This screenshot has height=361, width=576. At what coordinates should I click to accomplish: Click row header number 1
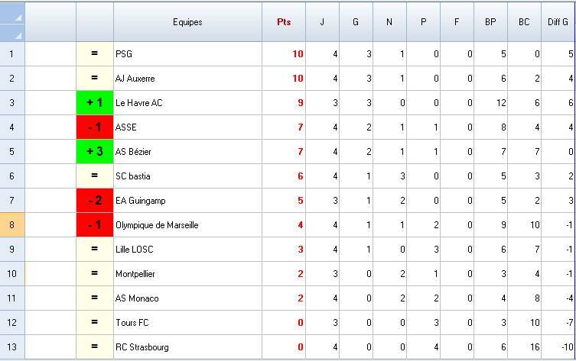coord(11,54)
